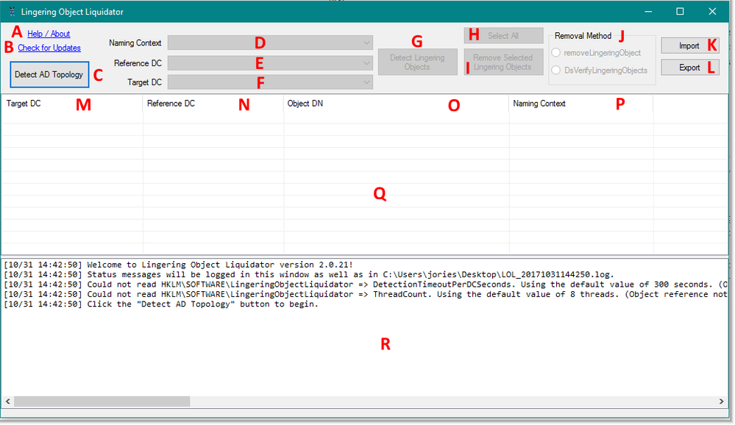The height and width of the screenshot is (425, 735).
Task: Click the 'Status messages will be logged' line
Action: coord(309,274)
